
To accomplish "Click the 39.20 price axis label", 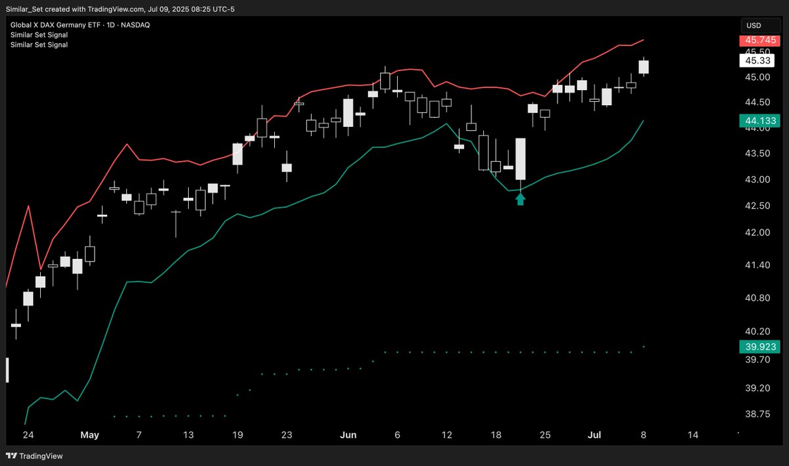I will click(x=758, y=388).
